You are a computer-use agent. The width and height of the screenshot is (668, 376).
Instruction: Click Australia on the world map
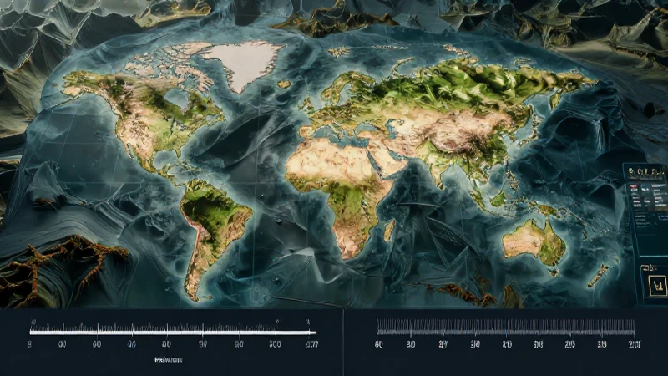pyautogui.click(x=534, y=242)
